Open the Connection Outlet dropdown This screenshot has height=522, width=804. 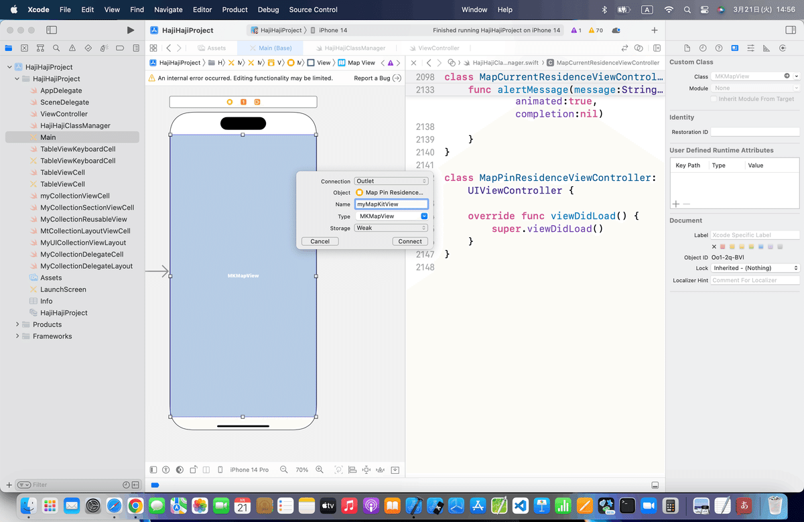point(391,181)
